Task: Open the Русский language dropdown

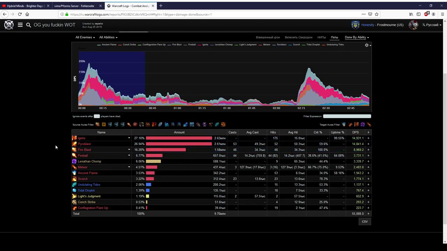Action: [432, 25]
